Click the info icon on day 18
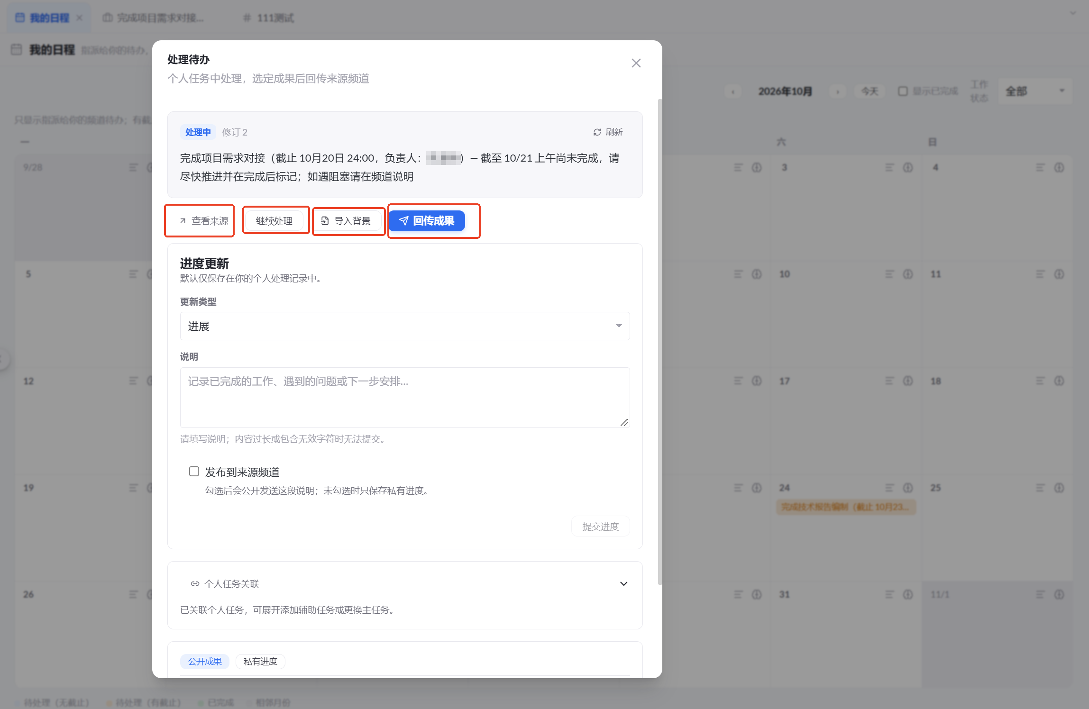Screen dimensions: 1089x709 click(1059, 381)
